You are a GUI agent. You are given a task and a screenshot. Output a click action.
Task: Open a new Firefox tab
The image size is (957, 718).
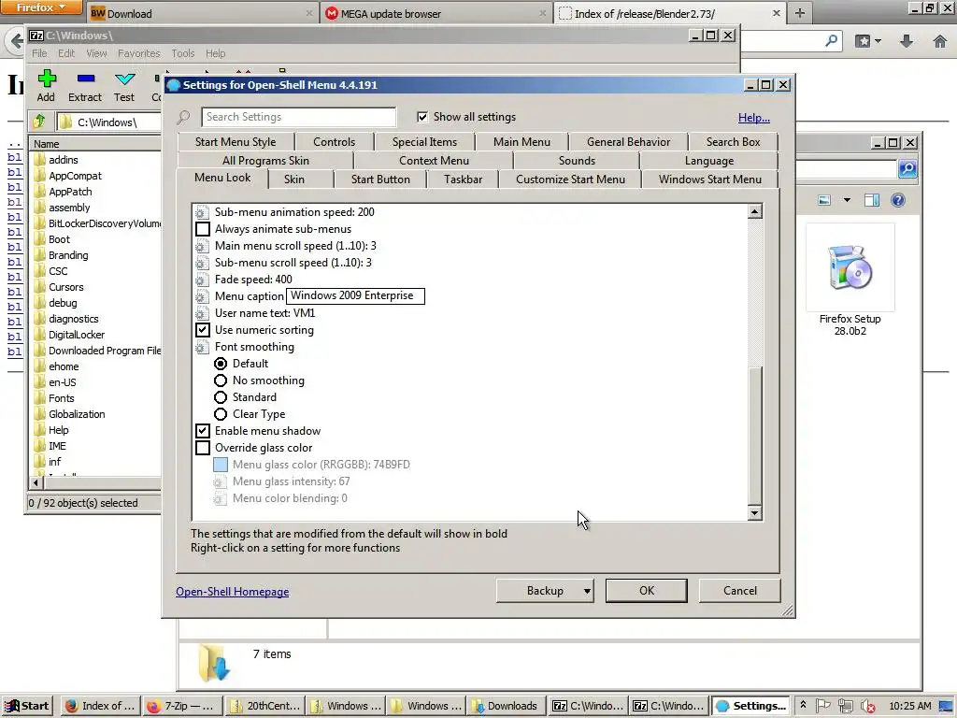click(x=800, y=13)
